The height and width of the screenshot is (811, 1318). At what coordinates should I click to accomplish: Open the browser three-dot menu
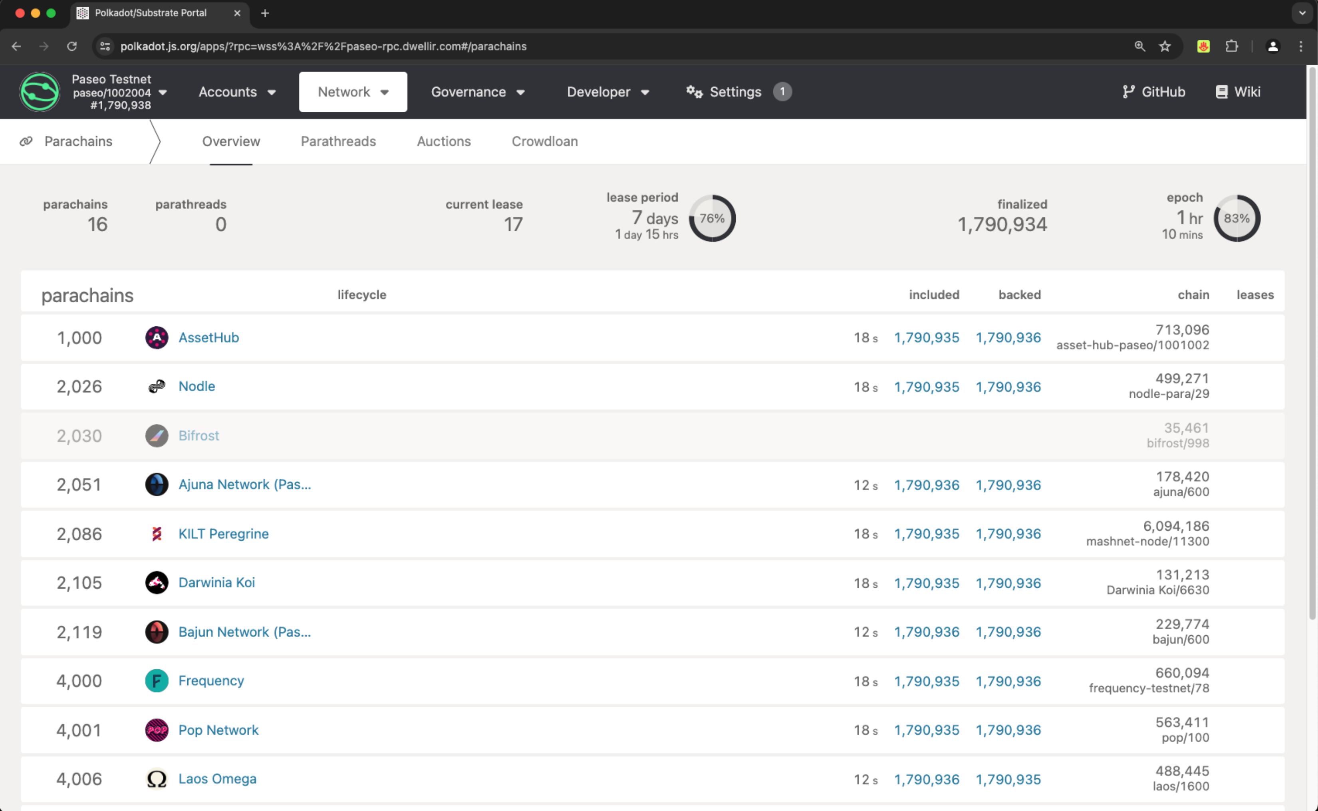click(1301, 46)
